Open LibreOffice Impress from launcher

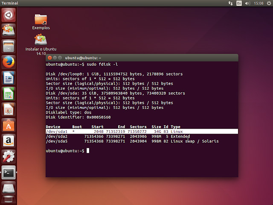point(9,109)
